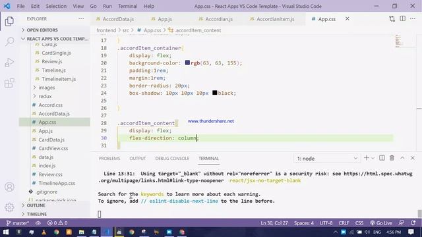Close the terminal panel

click(x=413, y=158)
